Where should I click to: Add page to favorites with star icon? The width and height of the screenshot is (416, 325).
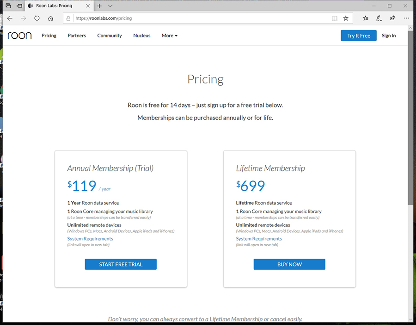coord(346,18)
